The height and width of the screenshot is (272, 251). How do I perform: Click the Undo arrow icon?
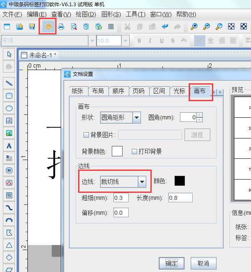tap(165, 27)
